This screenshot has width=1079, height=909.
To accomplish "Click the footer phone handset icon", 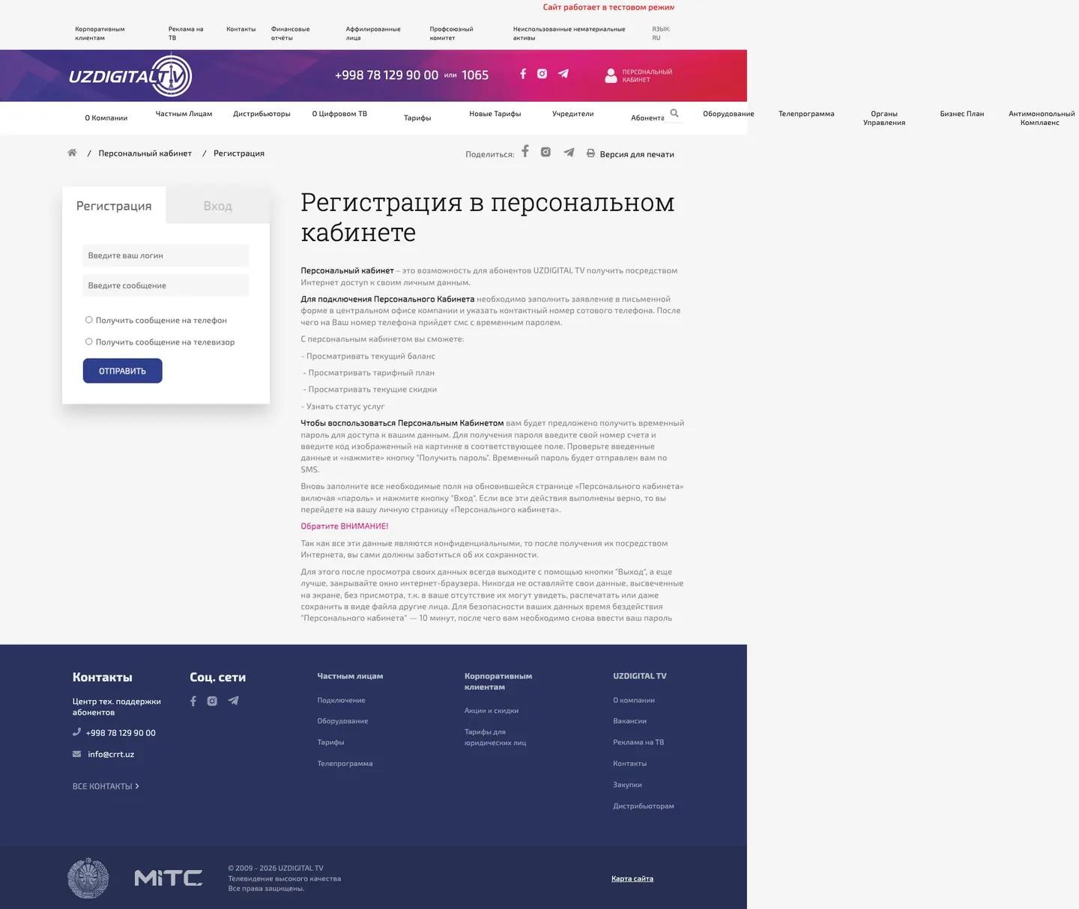I will pos(76,732).
